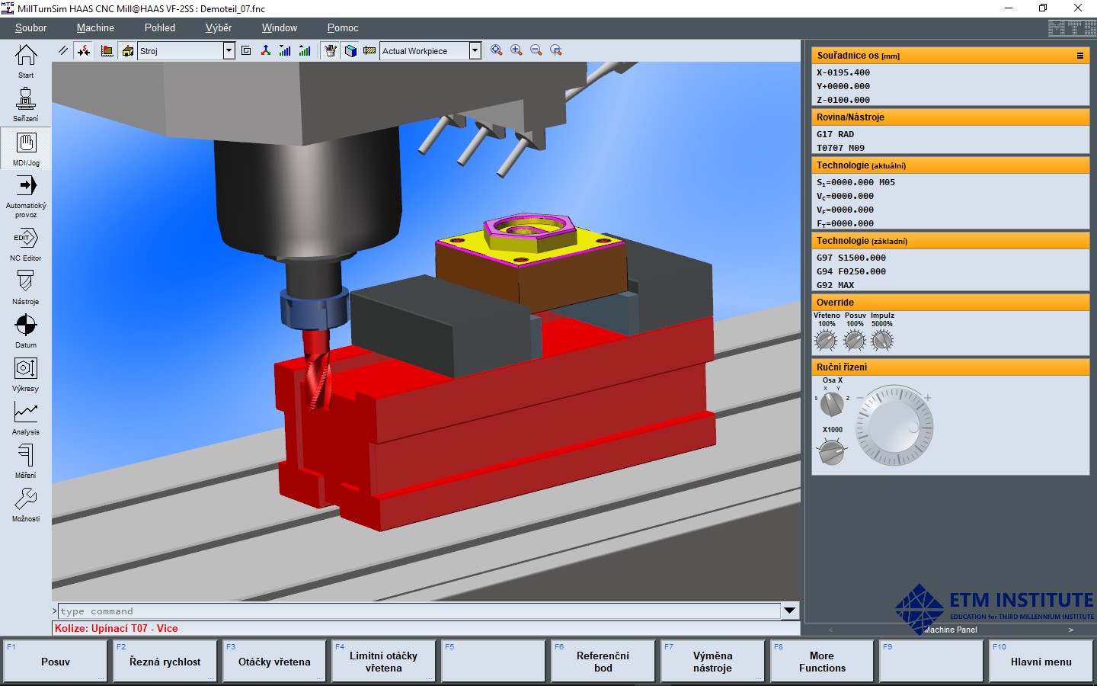
Task: Click the F7 Výměna nástroje button
Action: (713, 662)
